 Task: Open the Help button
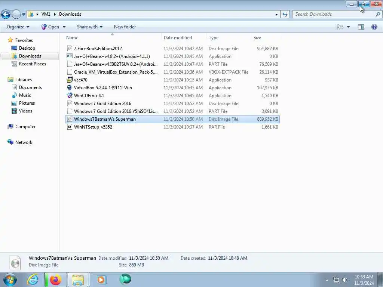374,27
